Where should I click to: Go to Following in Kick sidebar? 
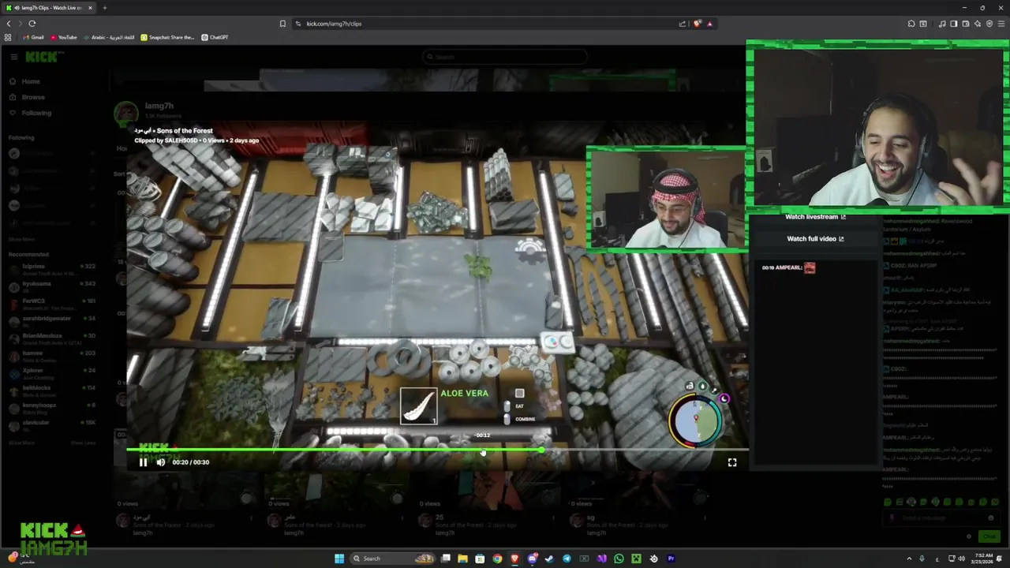(x=30, y=113)
